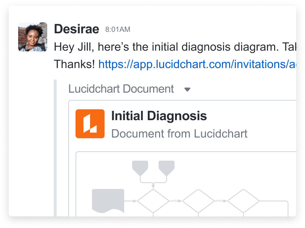The height and width of the screenshot is (228, 305).
Task: Click the first decision diamond in the flowchart
Action: (x=153, y=201)
